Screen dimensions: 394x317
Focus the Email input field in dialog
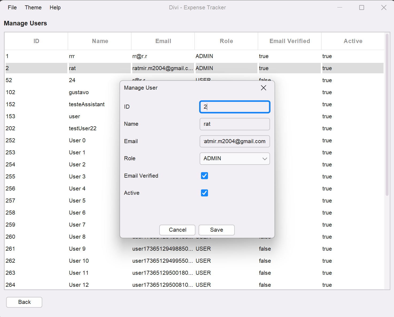[x=235, y=141]
